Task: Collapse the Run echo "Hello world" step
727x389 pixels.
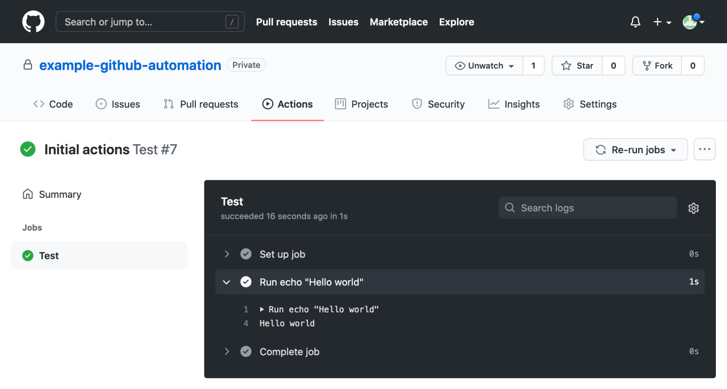Action: (x=226, y=282)
